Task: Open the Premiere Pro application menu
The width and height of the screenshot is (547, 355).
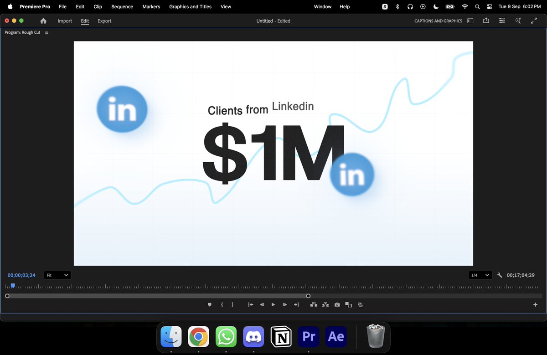Action: coord(35,7)
